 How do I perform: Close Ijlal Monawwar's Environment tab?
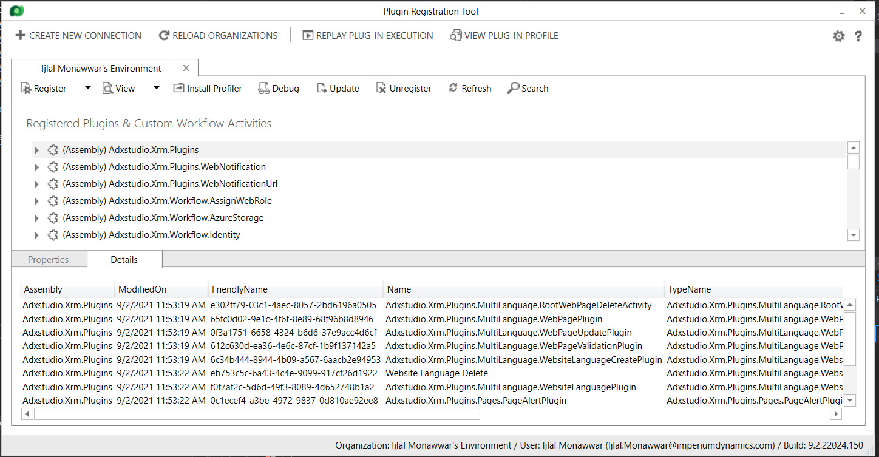[x=186, y=69]
